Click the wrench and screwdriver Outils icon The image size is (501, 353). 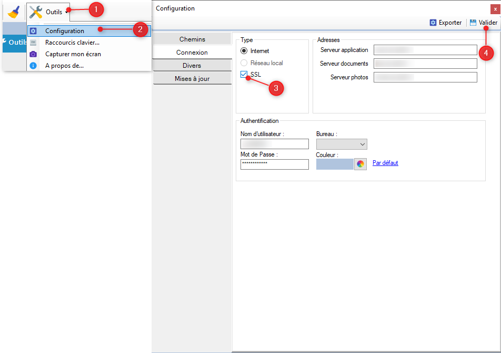[36, 12]
